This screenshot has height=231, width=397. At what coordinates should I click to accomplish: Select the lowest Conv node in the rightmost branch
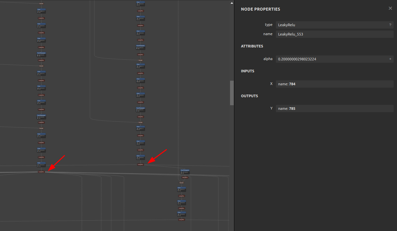[182, 214]
